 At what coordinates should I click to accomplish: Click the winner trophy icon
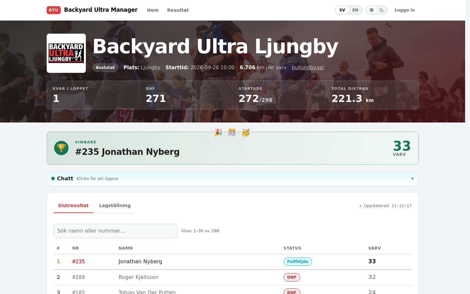point(61,148)
